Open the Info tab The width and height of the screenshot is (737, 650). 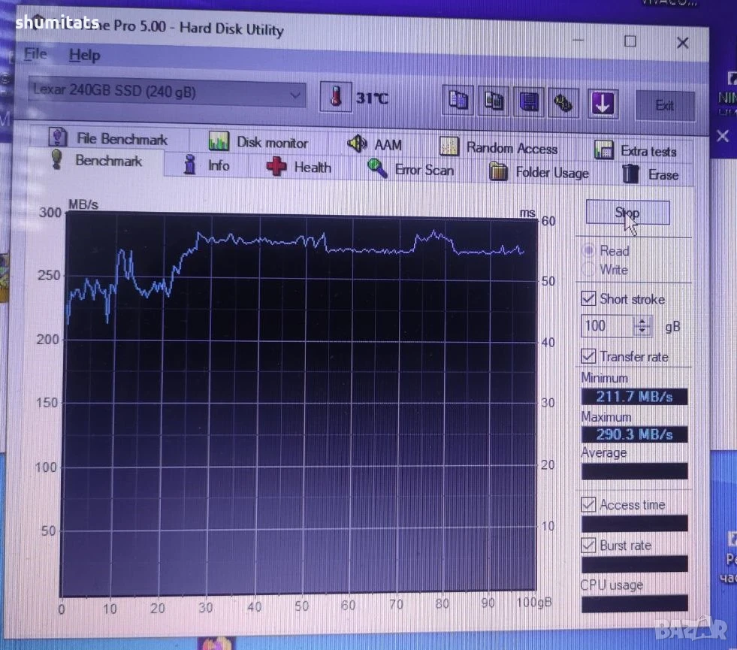[x=206, y=165]
